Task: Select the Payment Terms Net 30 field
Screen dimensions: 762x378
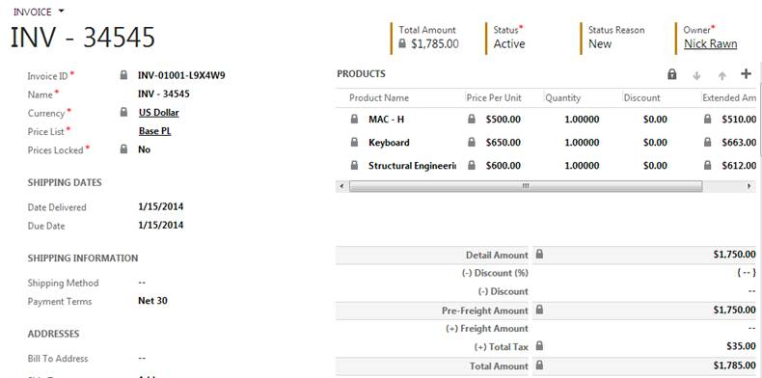Action: click(152, 301)
